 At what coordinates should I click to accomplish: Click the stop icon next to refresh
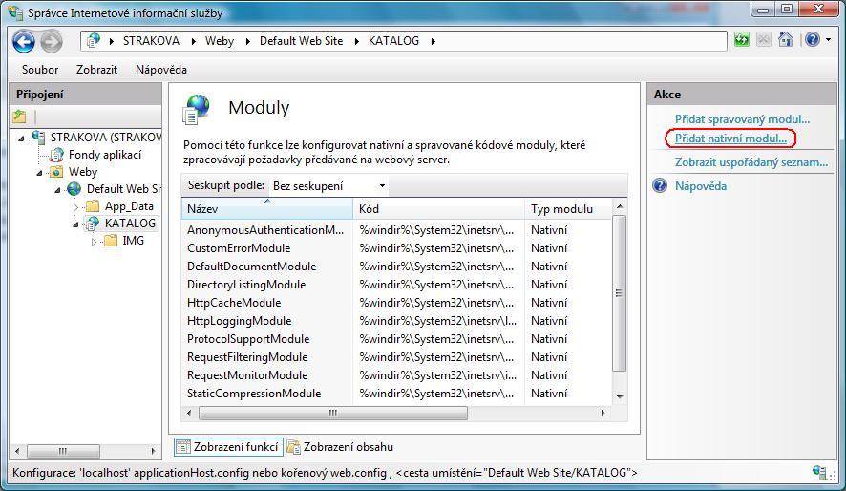(x=764, y=40)
